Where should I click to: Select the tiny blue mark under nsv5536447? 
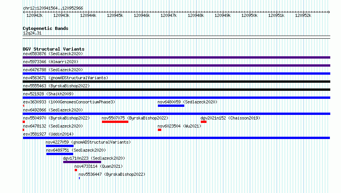tap(79, 178)
